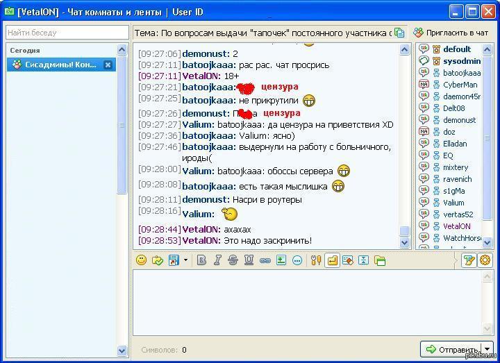
Task: Expand the Отправить button dropdown arrow
Action: click(487, 349)
